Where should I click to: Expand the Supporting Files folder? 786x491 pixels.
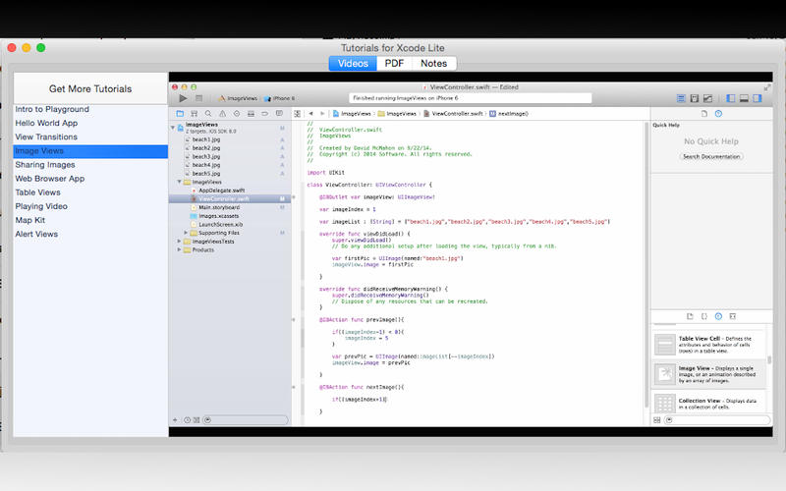coord(186,233)
